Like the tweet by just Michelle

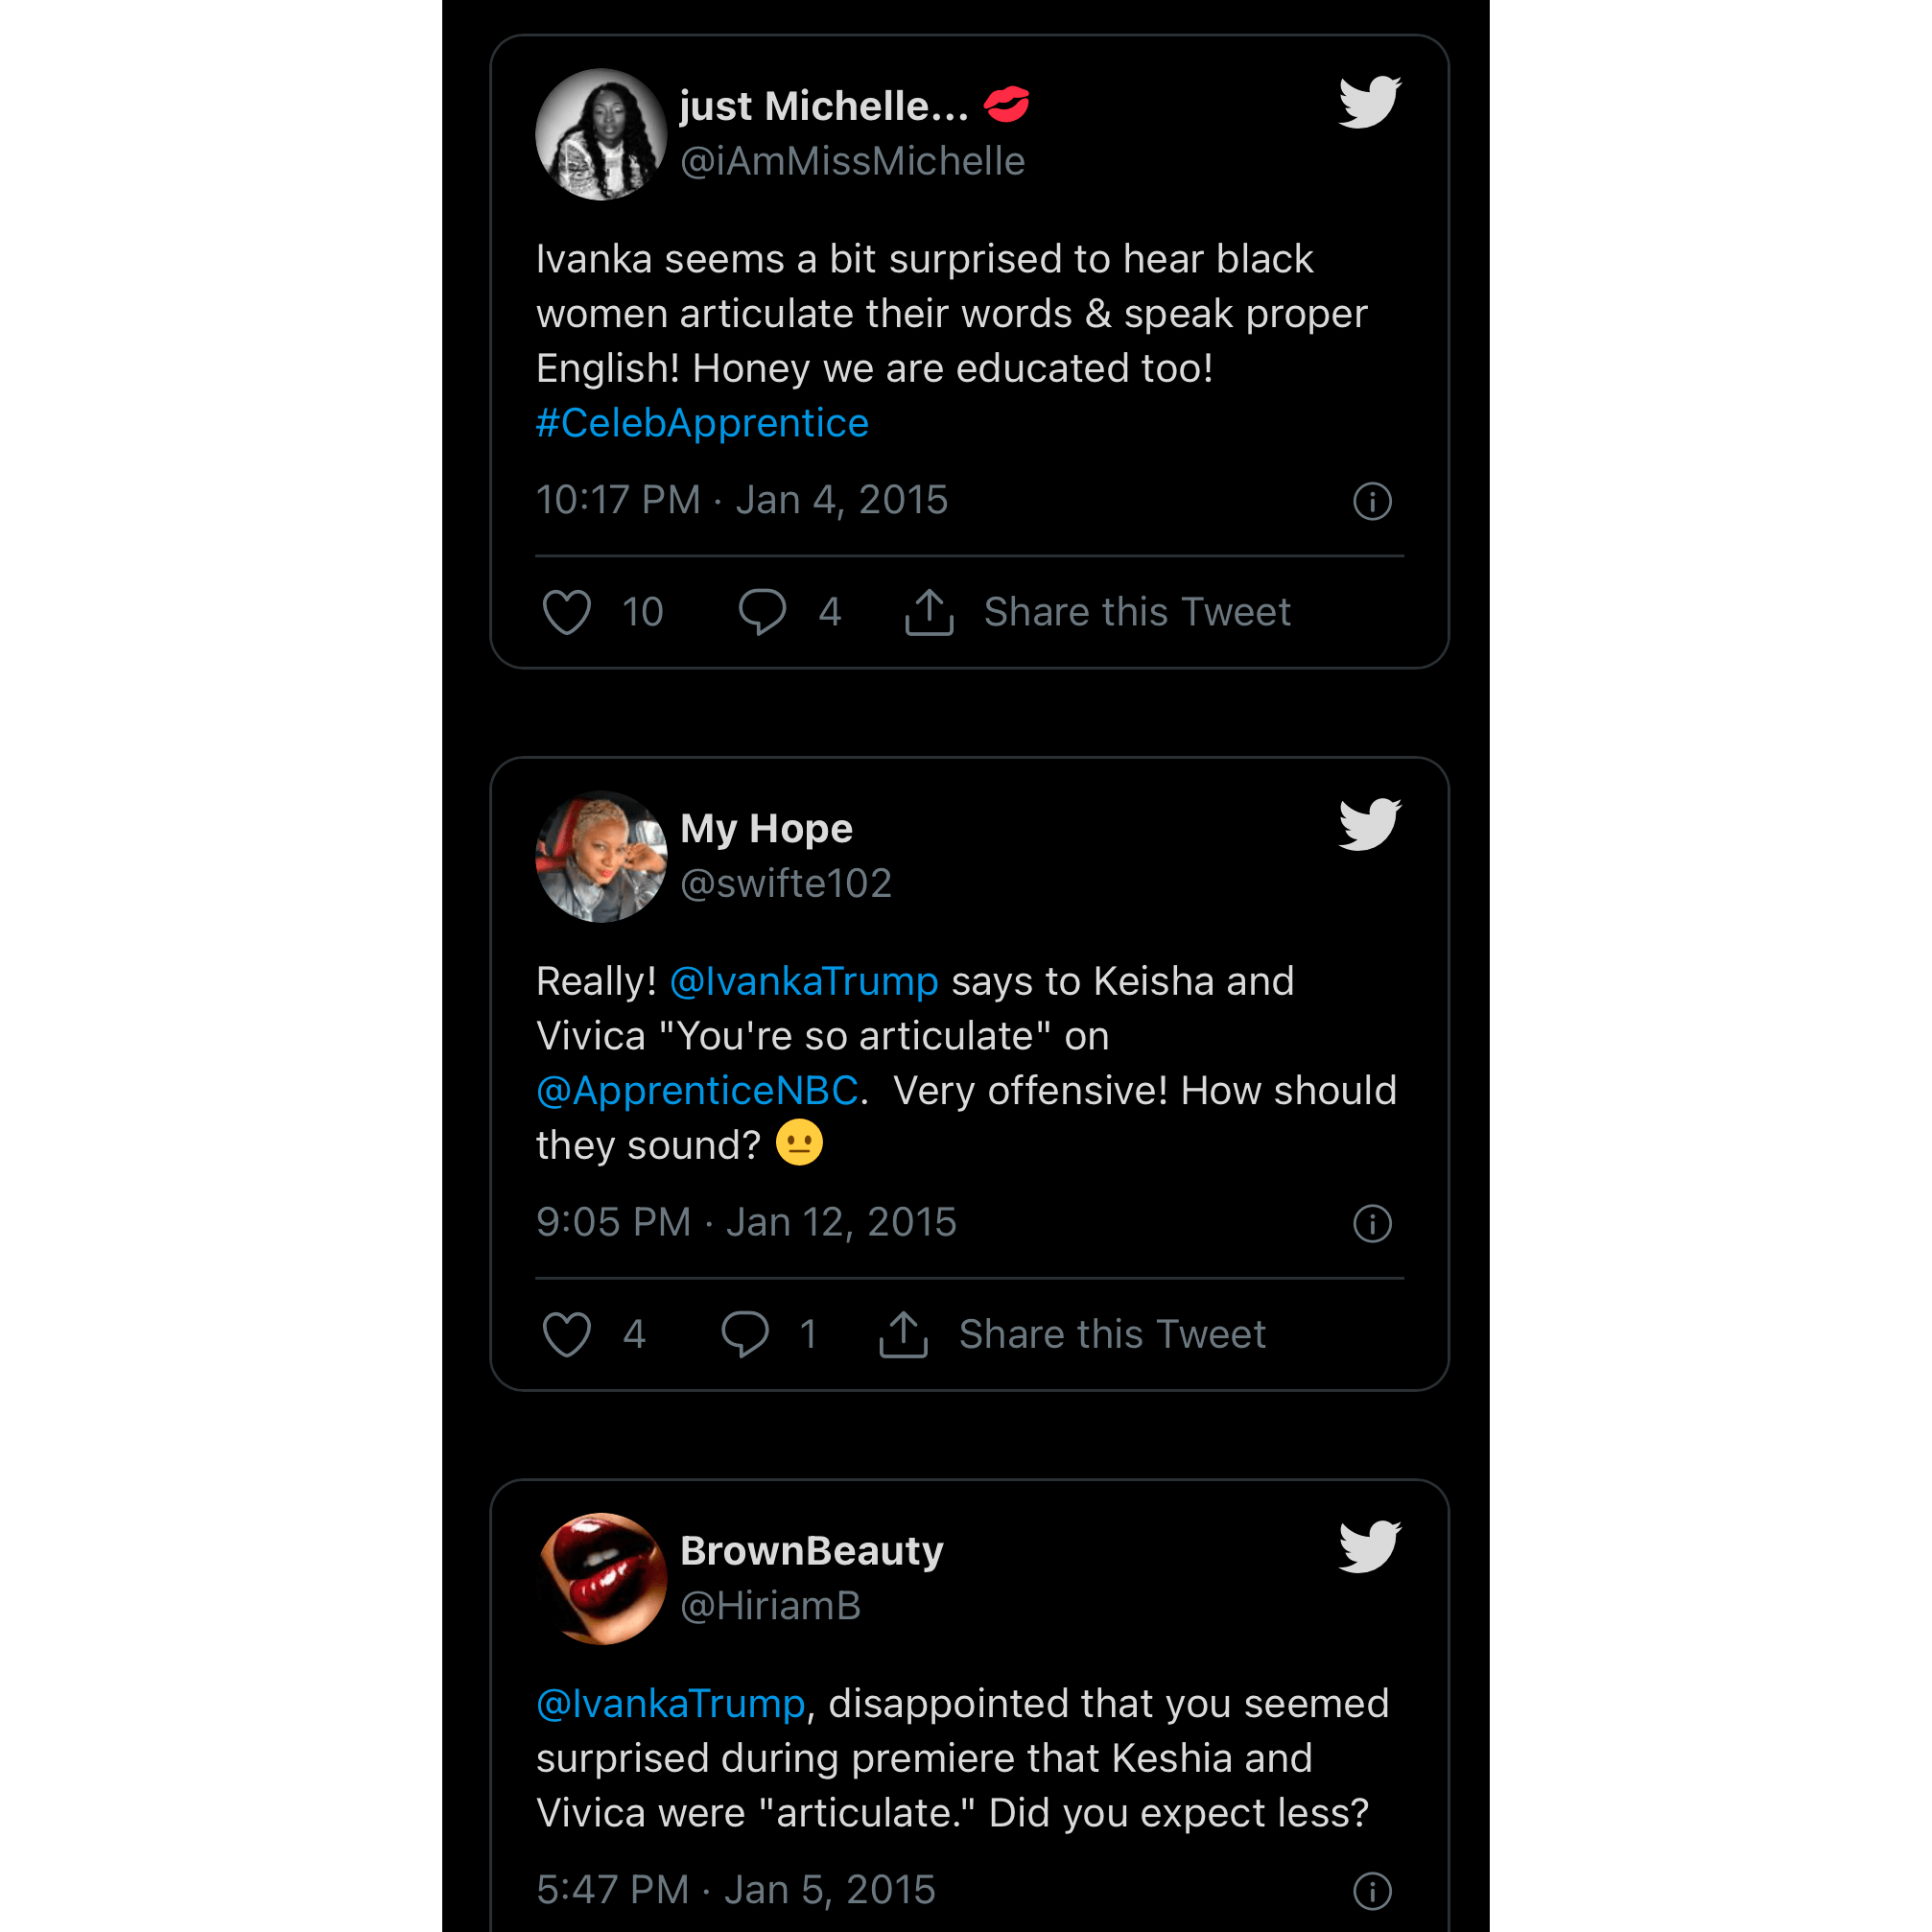(x=567, y=612)
